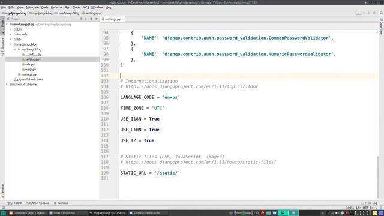Viewport: 384px width, 216px height.
Task: Select urls.py in the project tree
Action: tap(30, 64)
